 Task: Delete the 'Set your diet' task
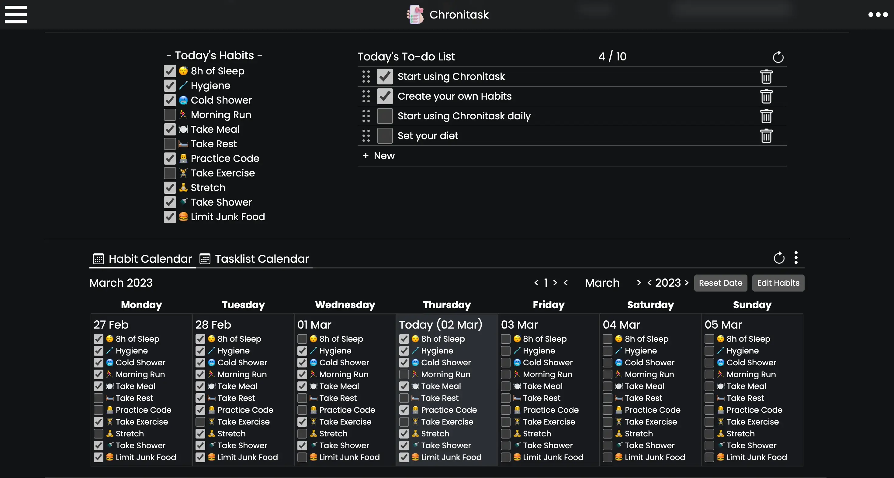tap(766, 136)
